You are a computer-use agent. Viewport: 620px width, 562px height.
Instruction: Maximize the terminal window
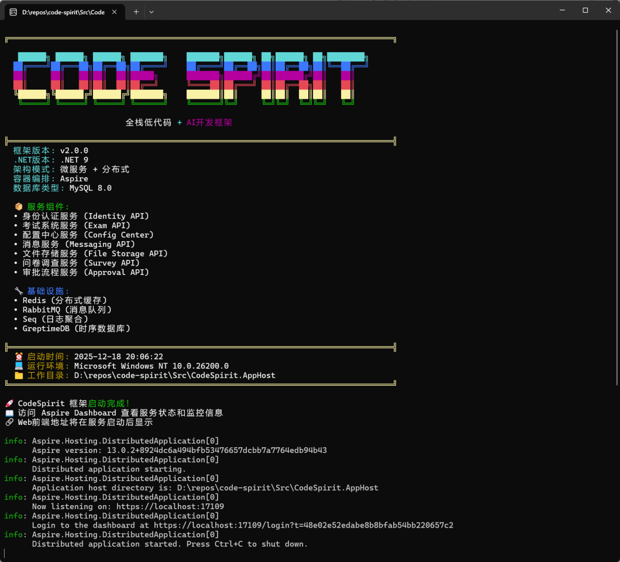(x=585, y=10)
